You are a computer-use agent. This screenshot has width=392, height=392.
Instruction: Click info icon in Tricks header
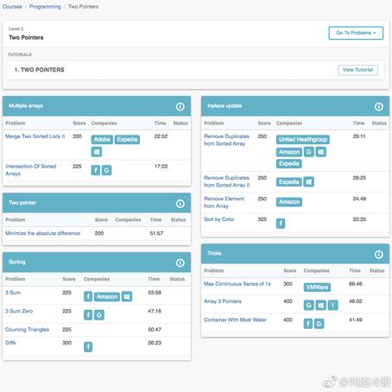point(379,255)
